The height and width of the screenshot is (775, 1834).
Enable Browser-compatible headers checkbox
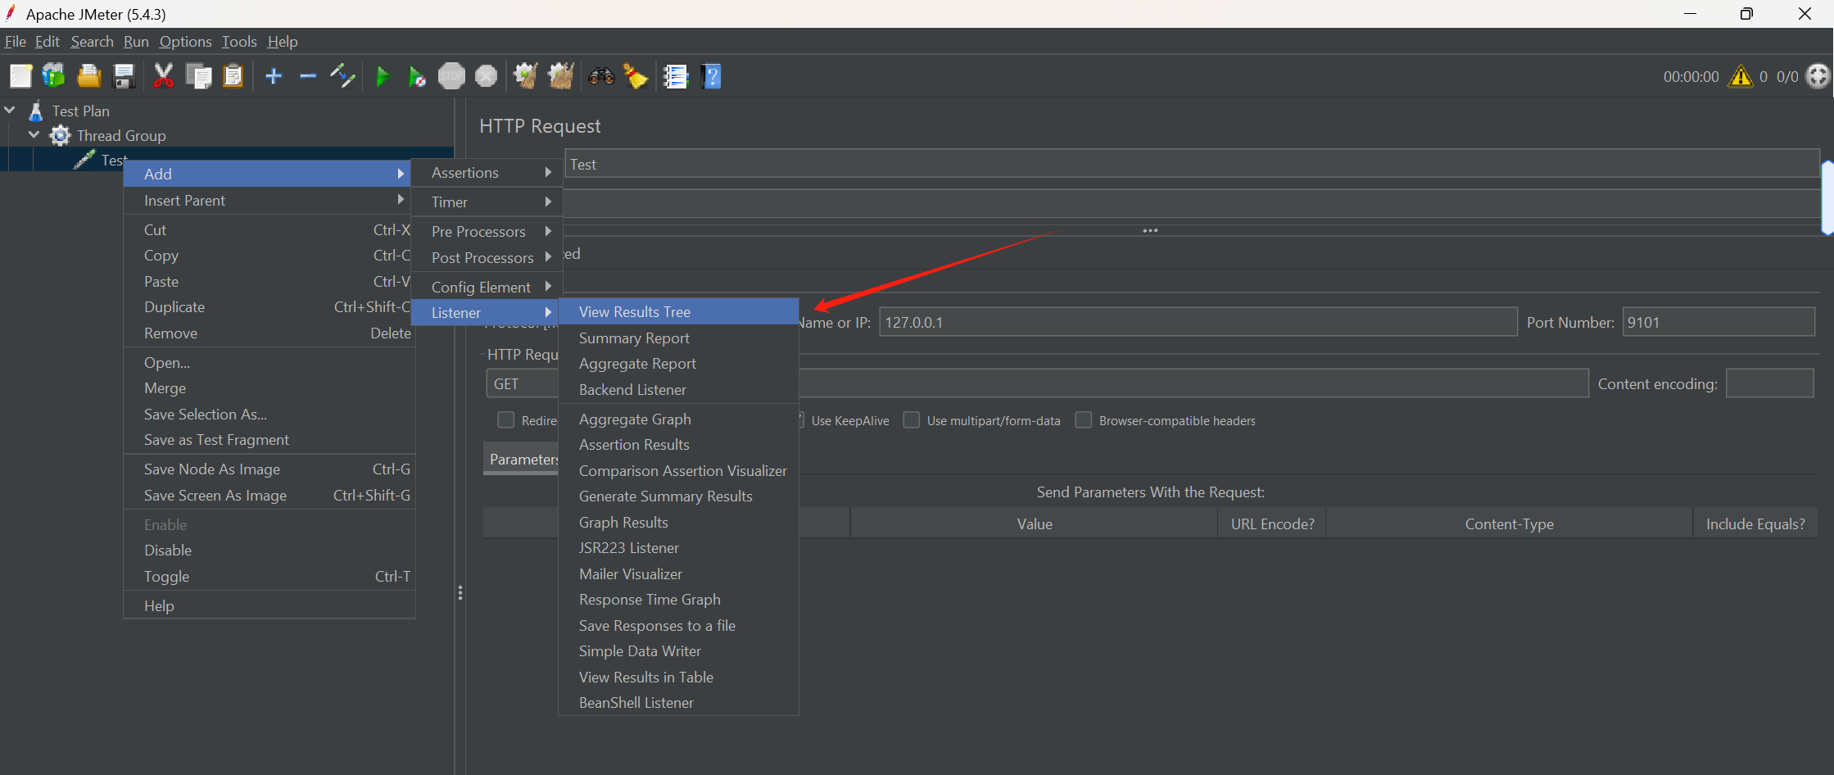[1083, 420]
